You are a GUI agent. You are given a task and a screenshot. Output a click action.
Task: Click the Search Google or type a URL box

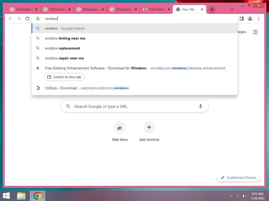point(134,106)
